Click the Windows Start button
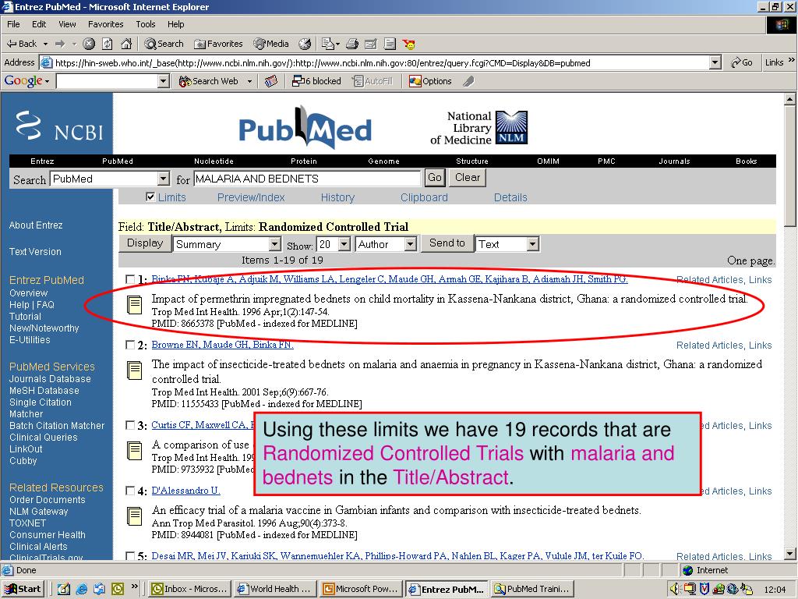Viewport: 798px width, 599px height. (x=23, y=589)
